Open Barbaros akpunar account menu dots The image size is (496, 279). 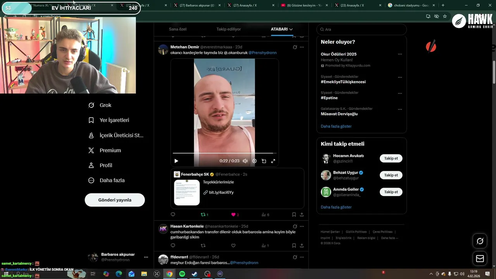click(x=146, y=257)
